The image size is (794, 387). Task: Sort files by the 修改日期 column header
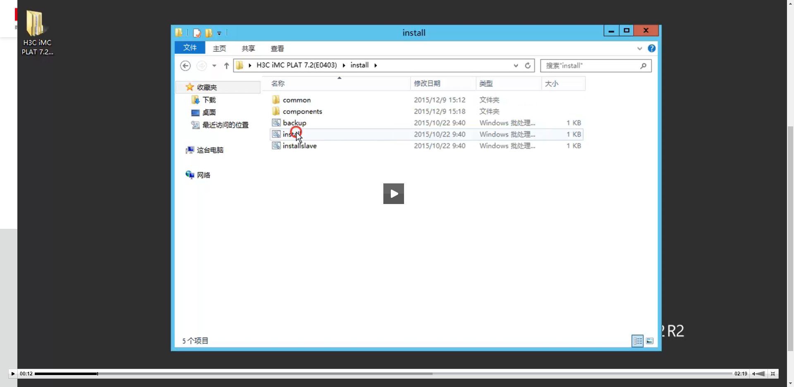point(443,83)
